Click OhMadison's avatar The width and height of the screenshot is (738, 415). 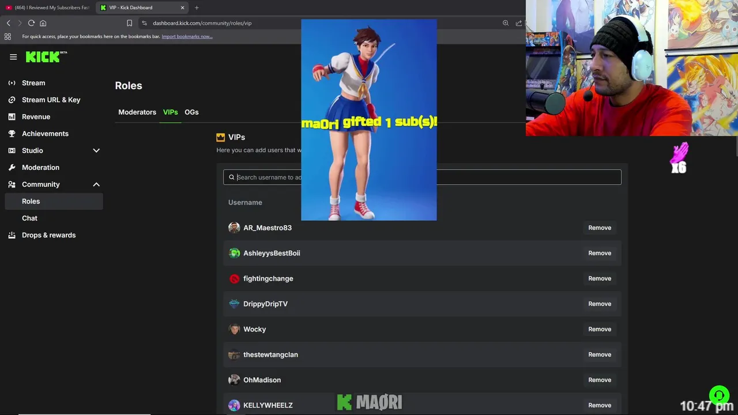(x=234, y=380)
